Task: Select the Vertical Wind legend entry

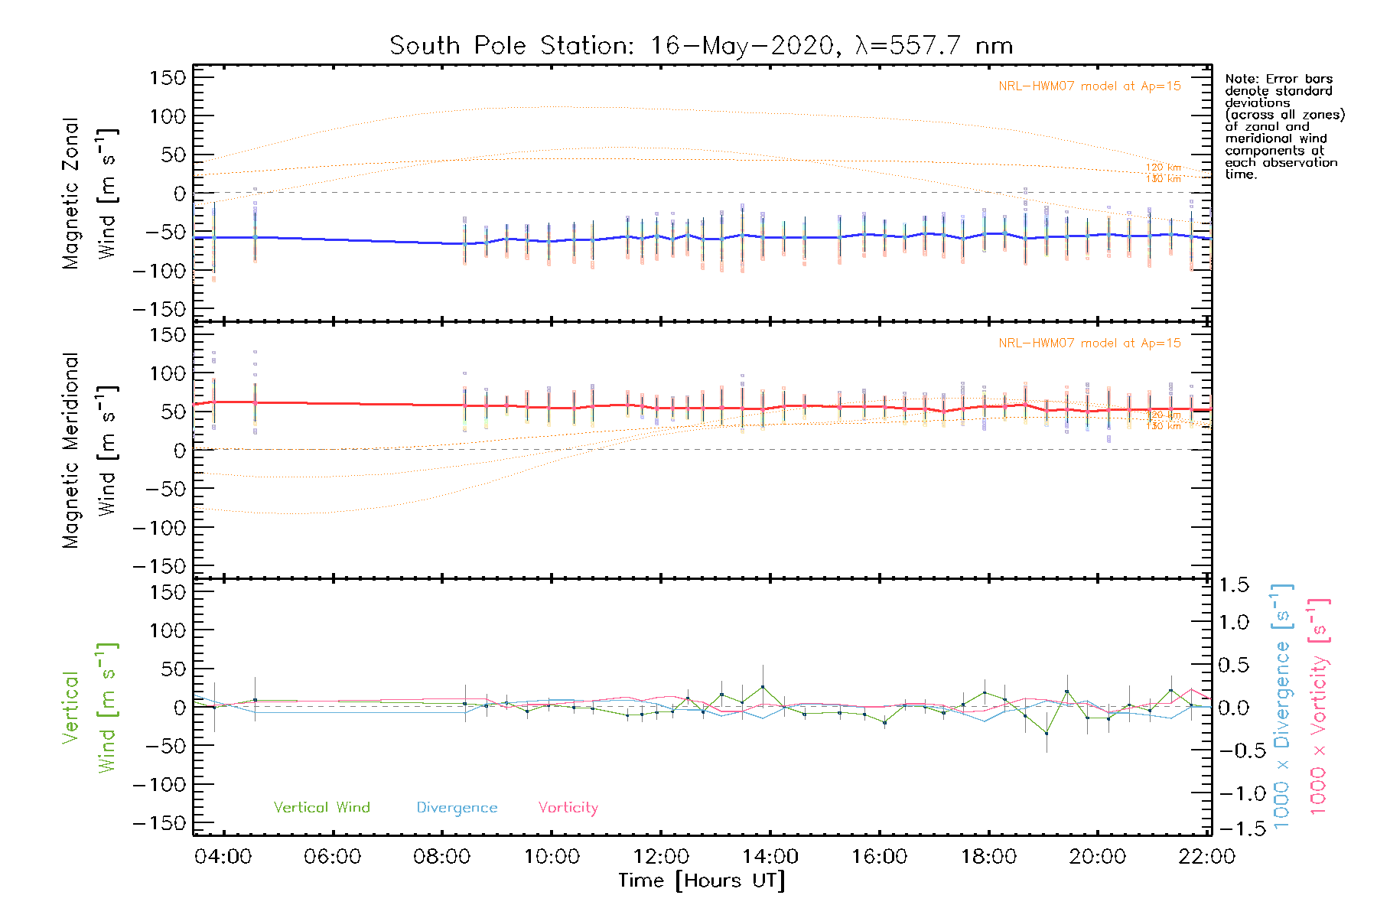Action: 321,807
